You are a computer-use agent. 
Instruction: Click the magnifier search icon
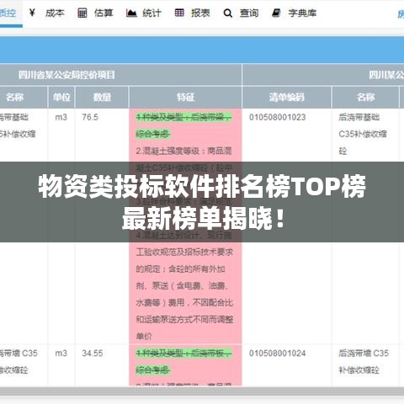click(228, 13)
